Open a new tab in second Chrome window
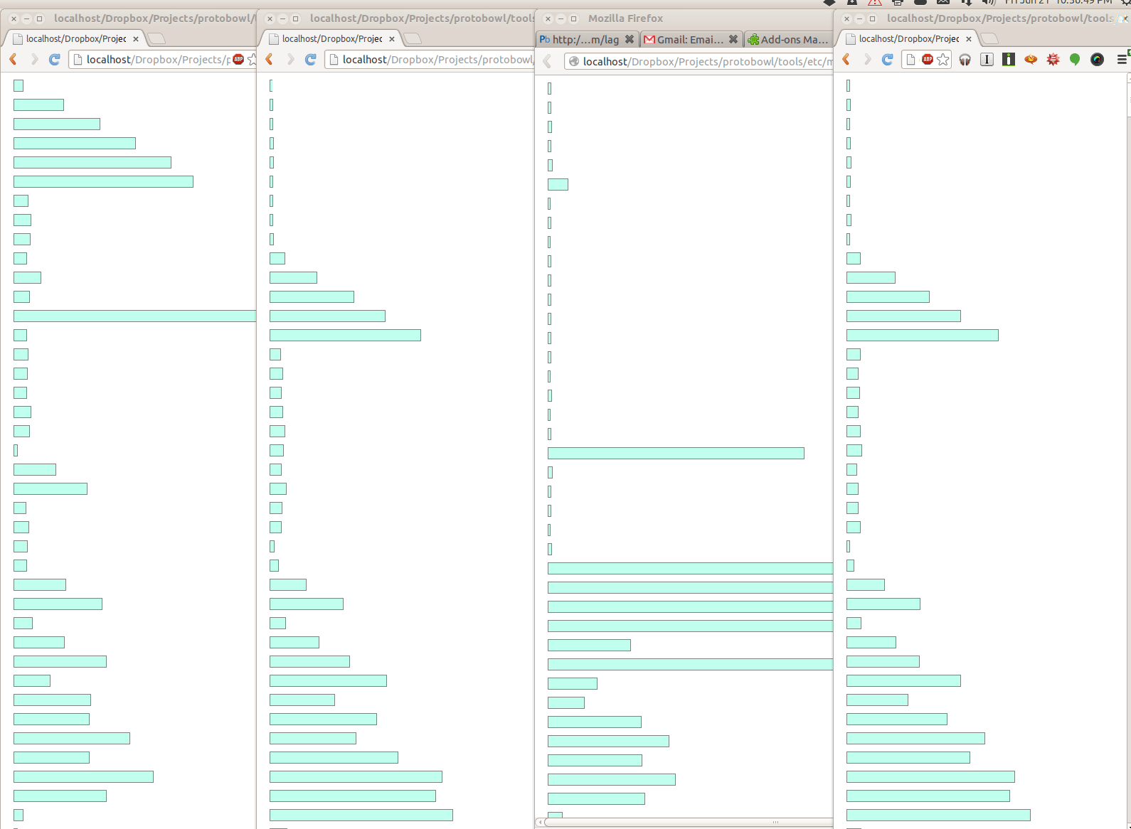 [413, 38]
